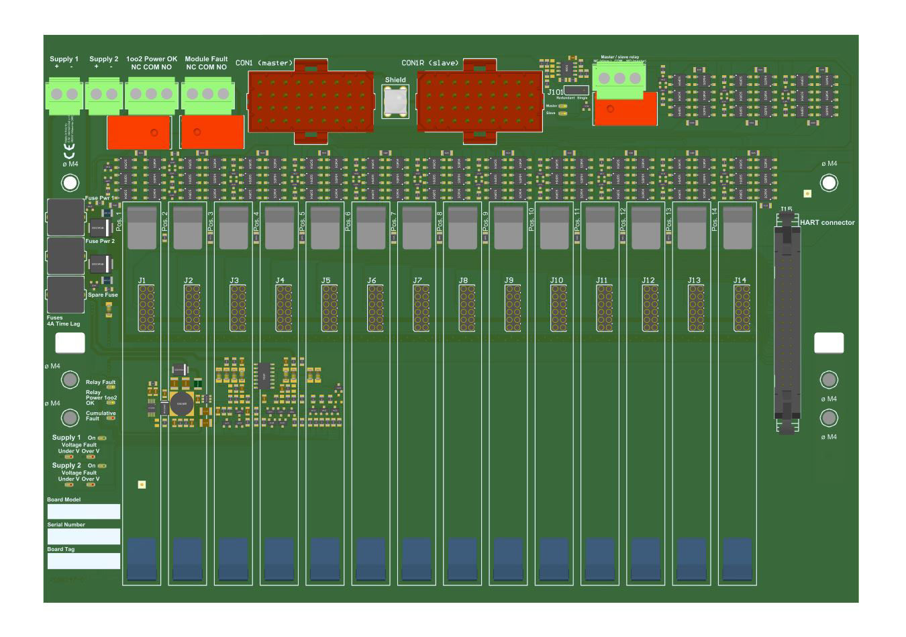Click the CON1 (master) red connector
The image size is (906, 637).
(310, 101)
